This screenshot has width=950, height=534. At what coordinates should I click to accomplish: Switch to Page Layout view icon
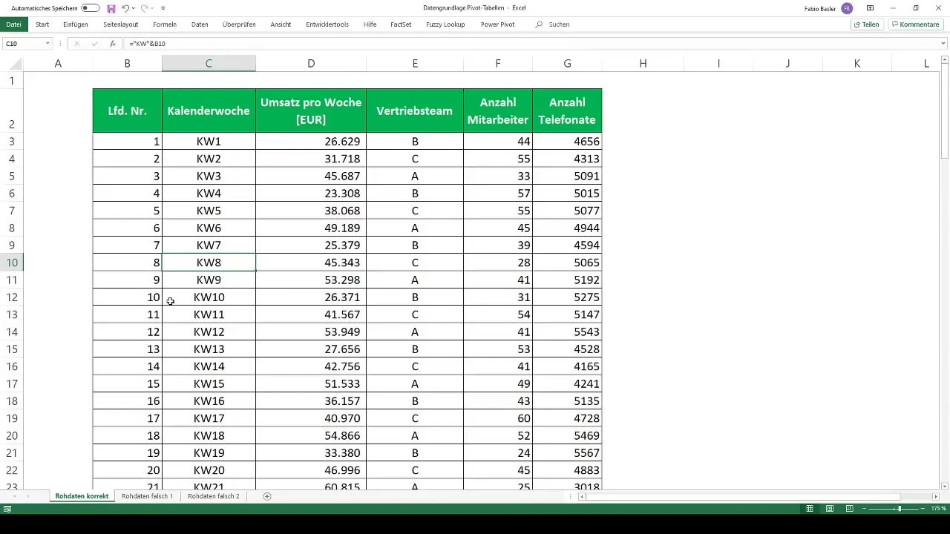coord(830,509)
